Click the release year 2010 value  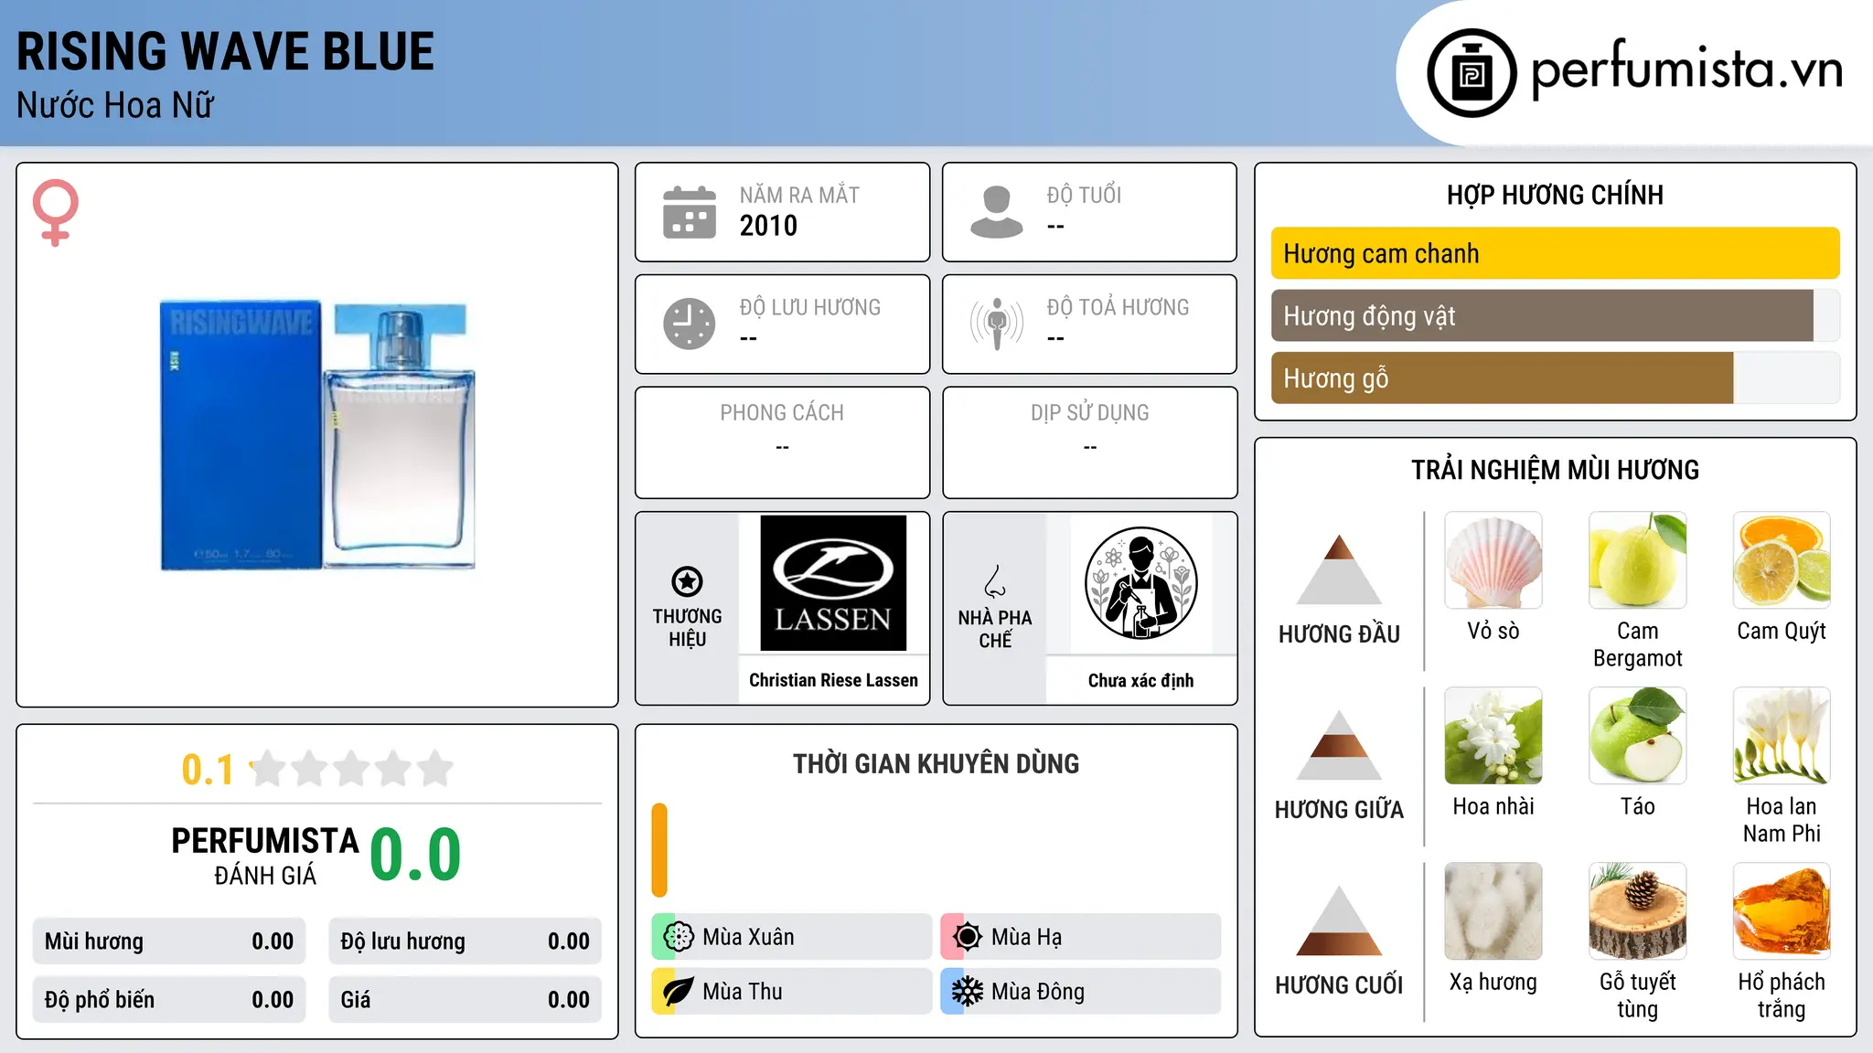point(768,226)
